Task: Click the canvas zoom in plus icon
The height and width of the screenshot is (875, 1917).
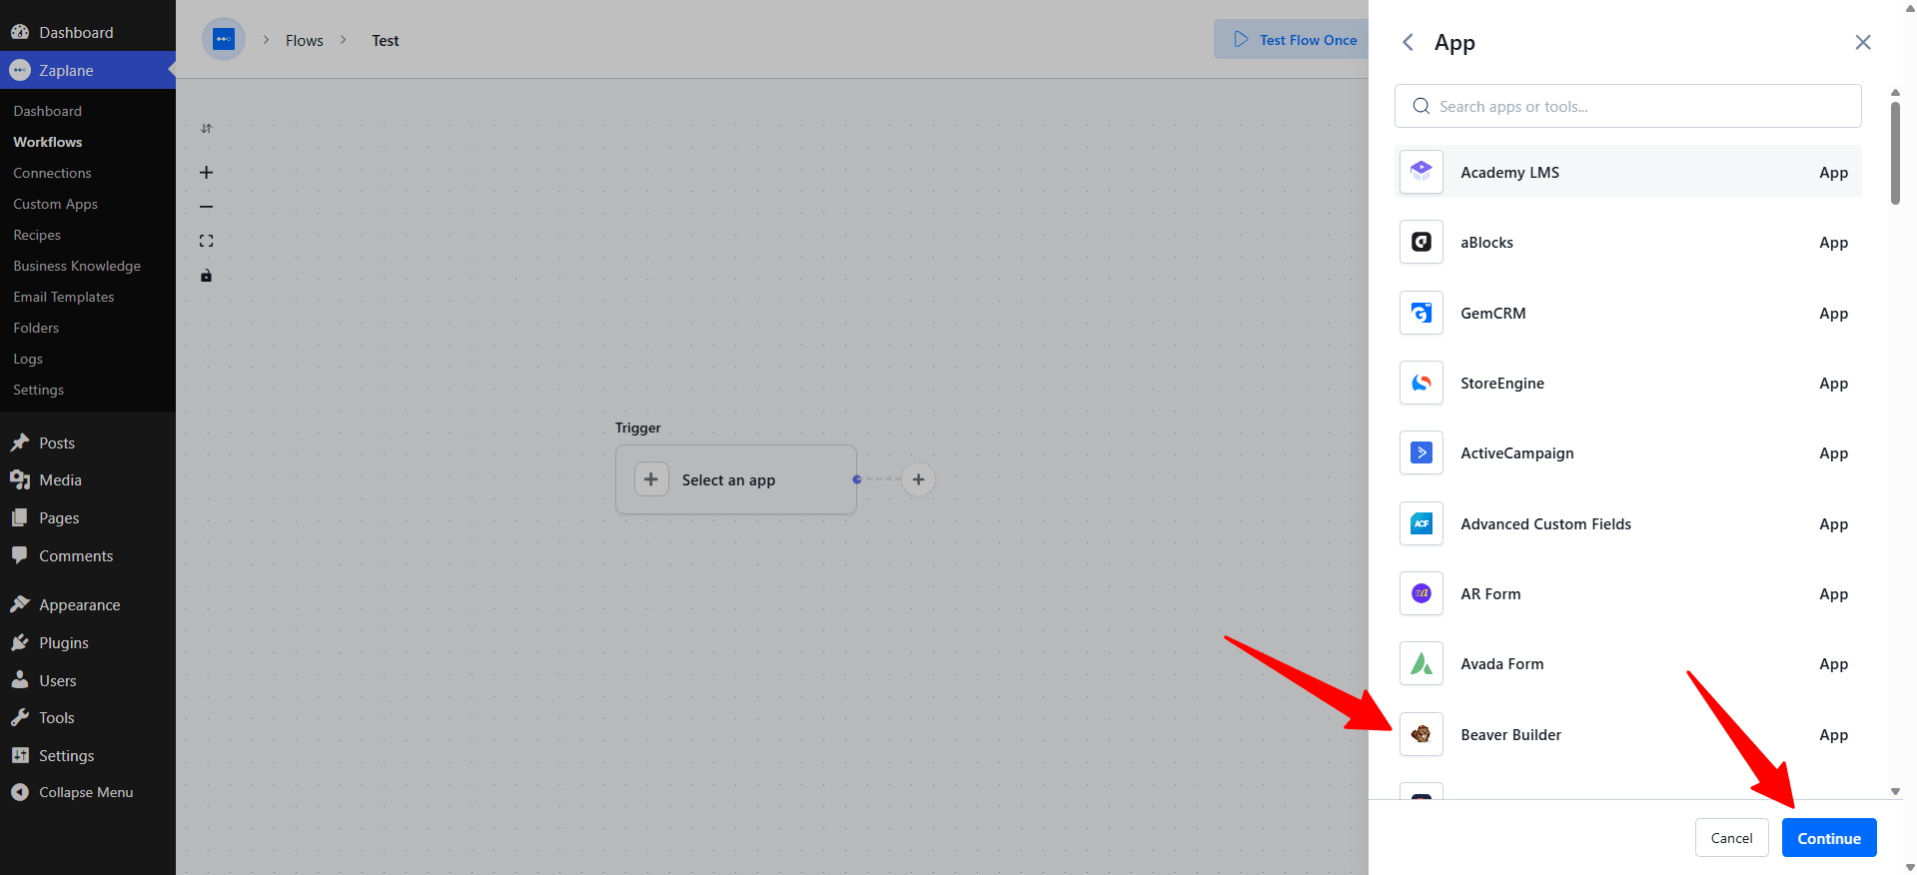Action: (206, 173)
